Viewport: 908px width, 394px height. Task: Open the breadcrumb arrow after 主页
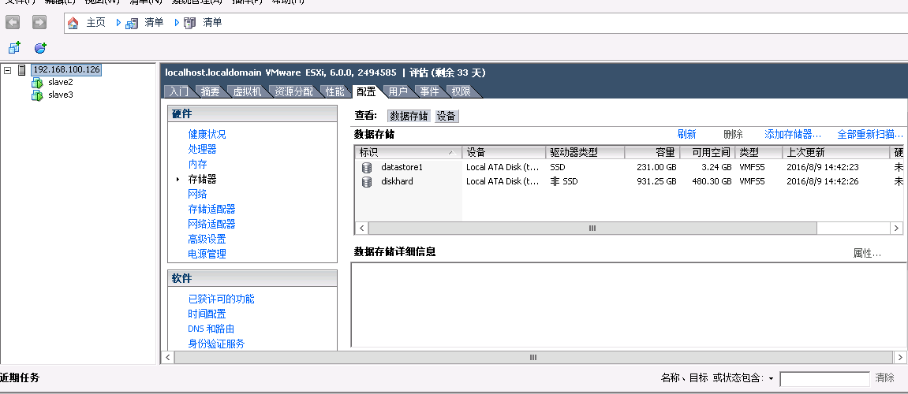pos(118,23)
